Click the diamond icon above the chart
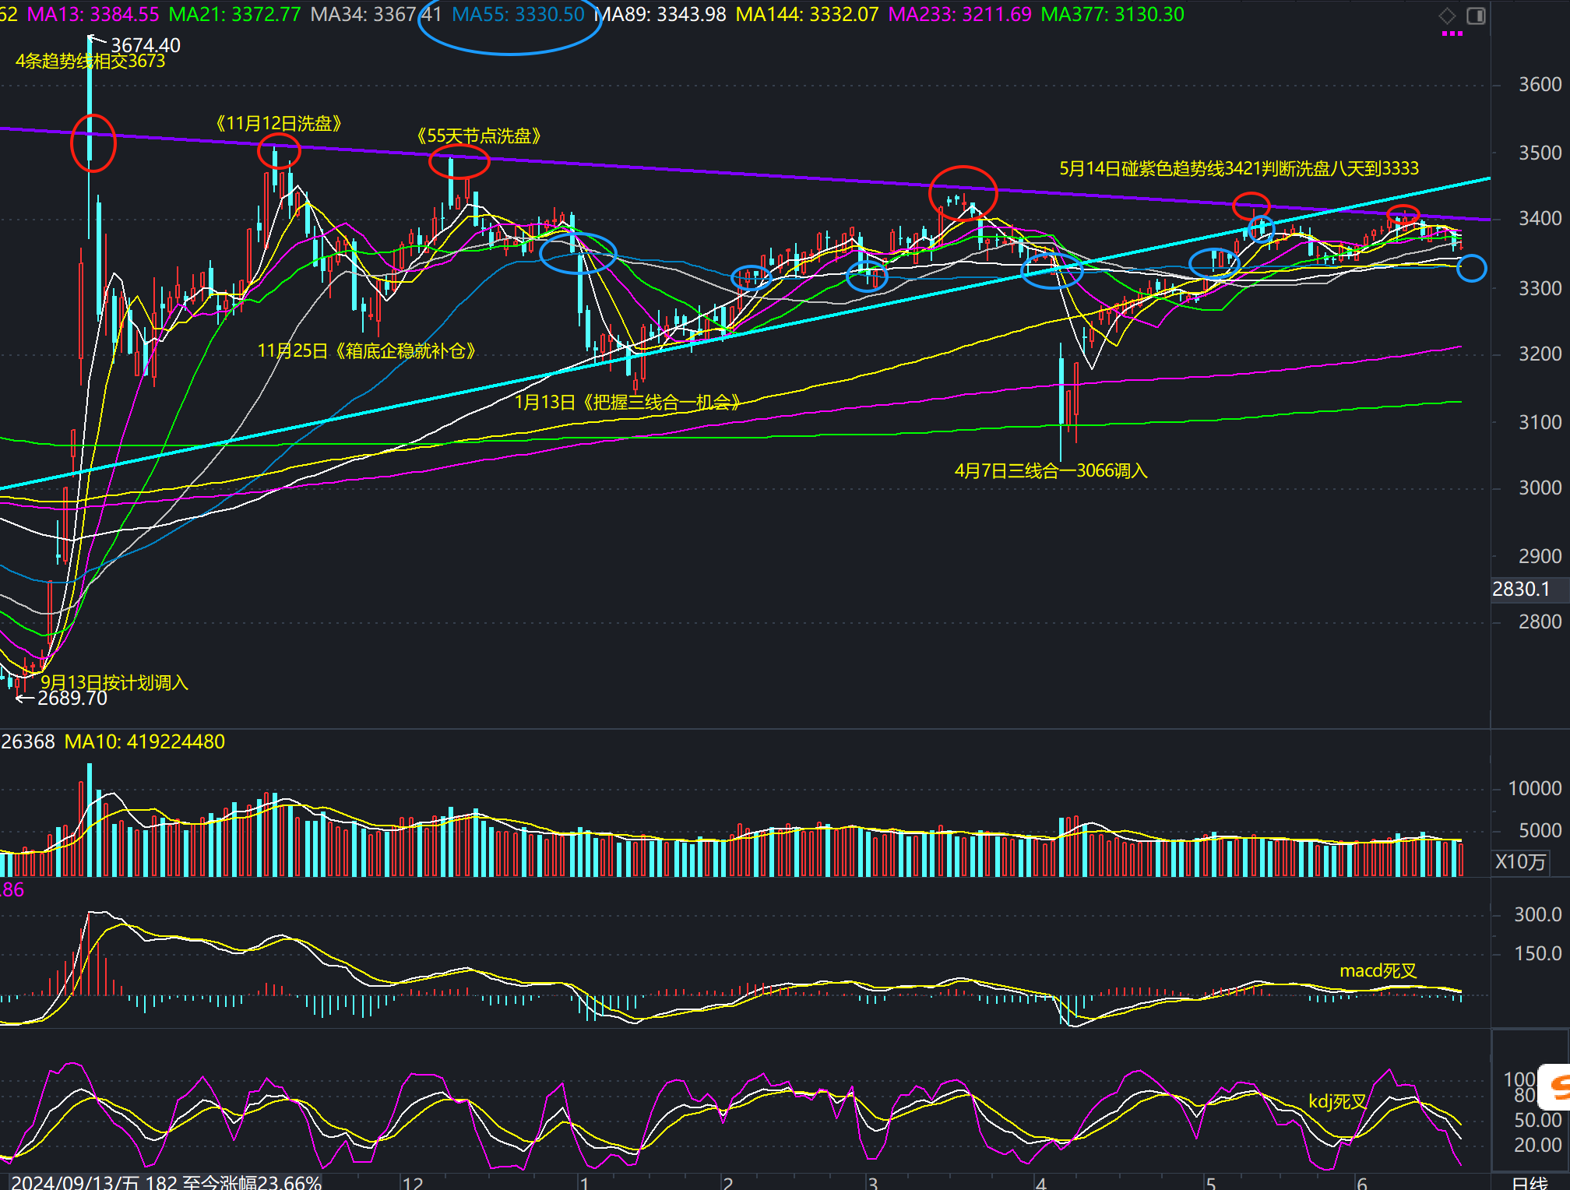 click(1447, 16)
